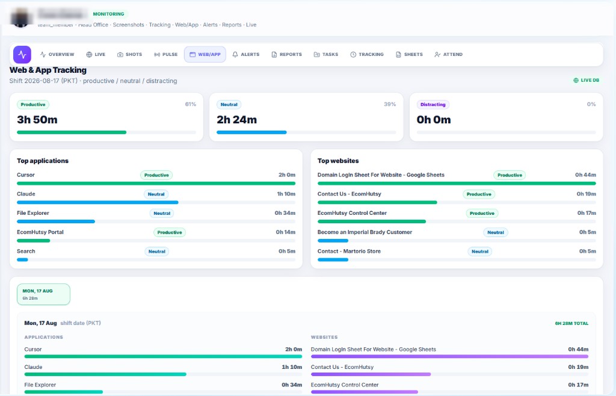The height and width of the screenshot is (396, 616).
Task: Click the purple pulse logo icon
Action: [x=22, y=54]
